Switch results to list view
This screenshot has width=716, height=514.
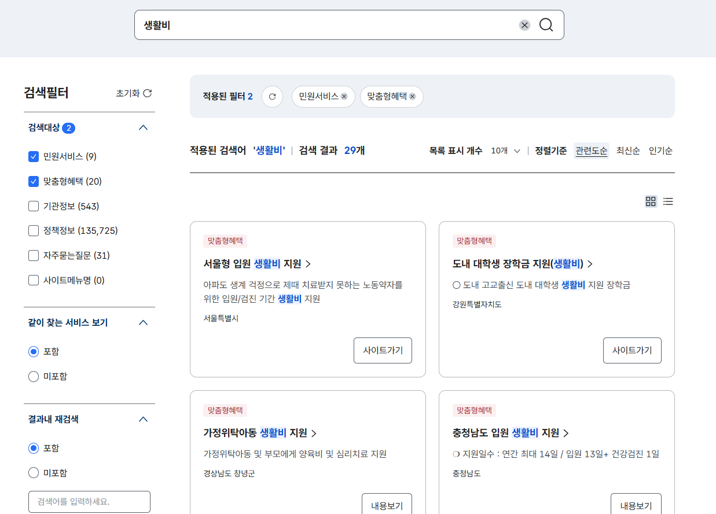click(668, 201)
